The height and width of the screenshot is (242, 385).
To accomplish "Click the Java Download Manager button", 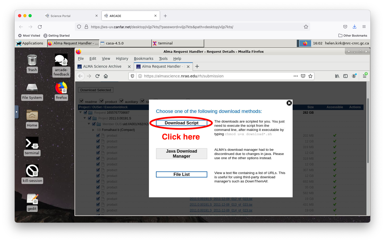I will (x=181, y=154).
